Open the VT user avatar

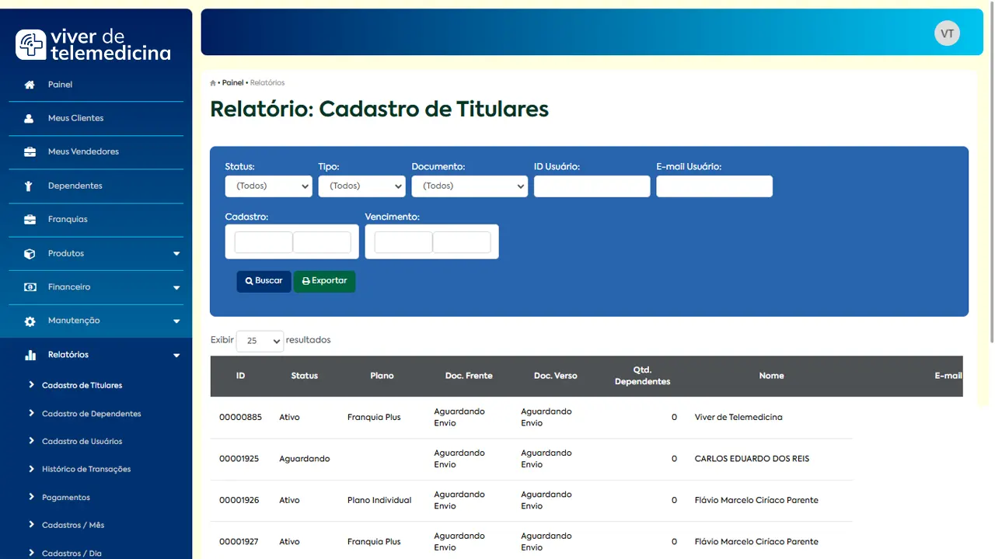[x=947, y=33]
